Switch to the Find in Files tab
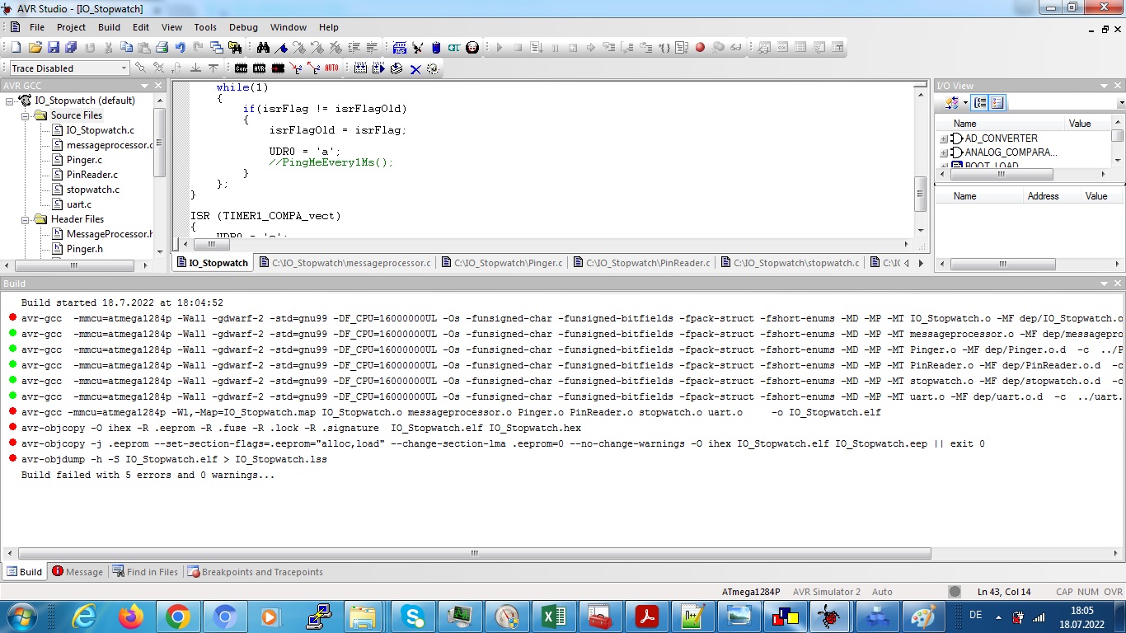This screenshot has width=1126, height=633. (145, 572)
